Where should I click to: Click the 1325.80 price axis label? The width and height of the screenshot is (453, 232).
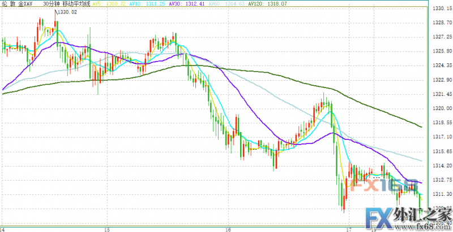(440, 52)
